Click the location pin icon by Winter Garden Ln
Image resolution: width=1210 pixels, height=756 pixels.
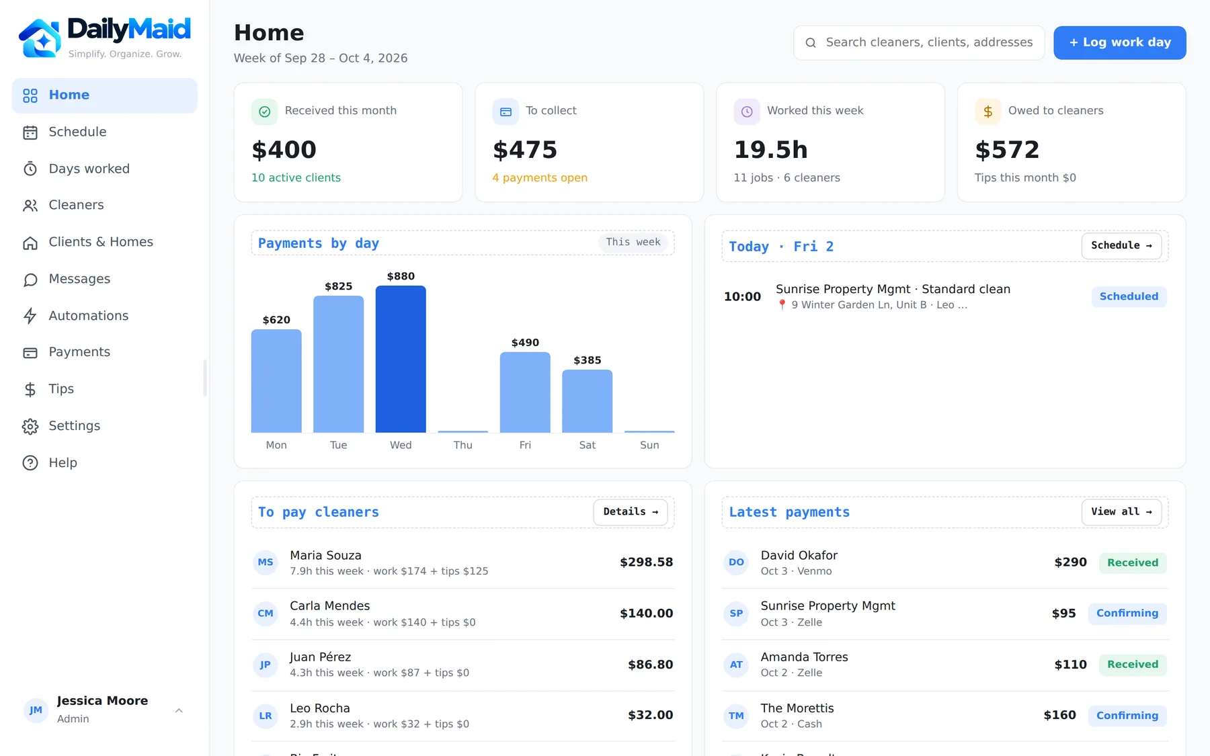click(782, 305)
